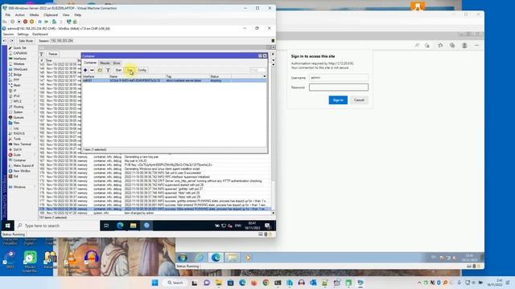Screen dimensions: 515x289
Task: Click log vertical scrollbar down arrow
Action: 274,213
